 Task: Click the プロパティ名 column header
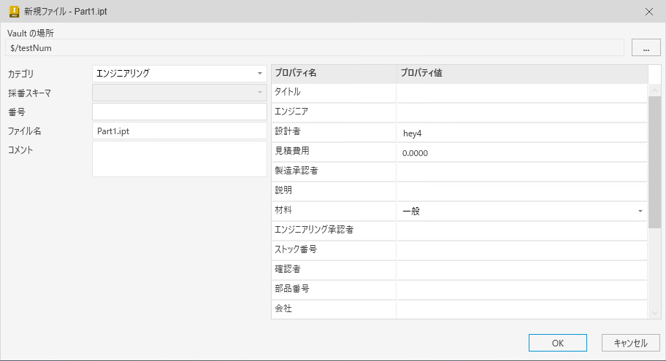pyautogui.click(x=334, y=74)
